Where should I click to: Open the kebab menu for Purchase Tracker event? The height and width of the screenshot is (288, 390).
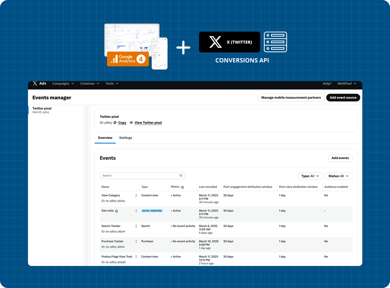point(136,241)
